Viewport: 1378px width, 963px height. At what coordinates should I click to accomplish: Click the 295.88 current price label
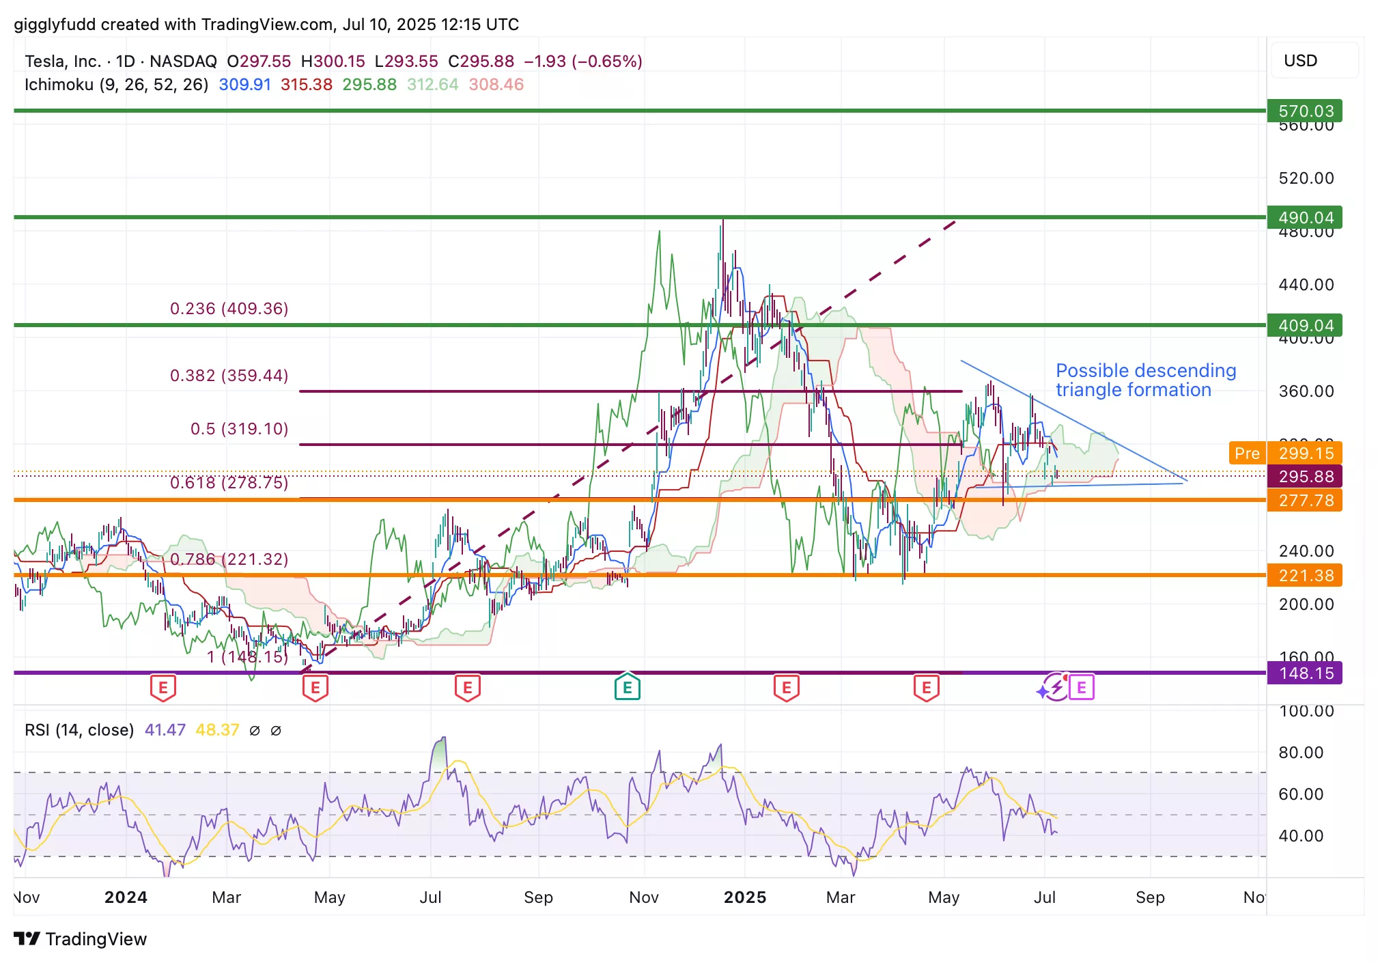click(1305, 477)
